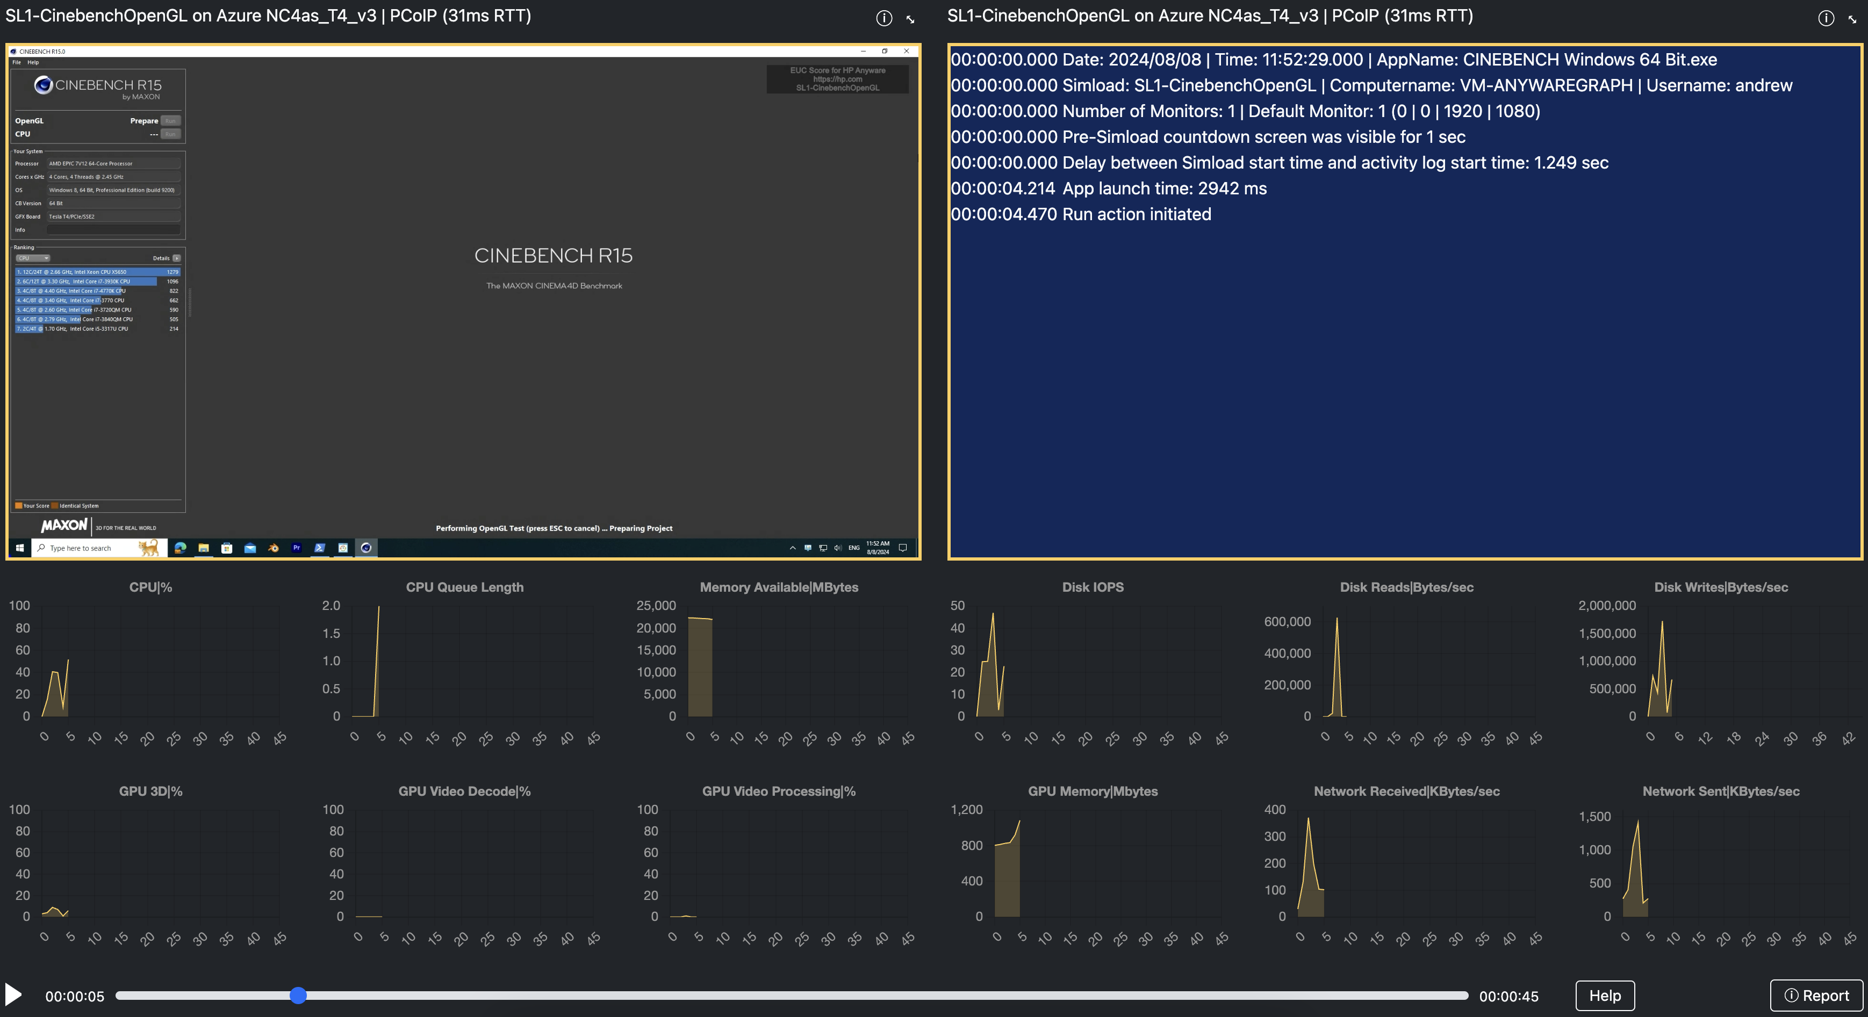Screen dimensions: 1868x1017
Task: Click the network icon in system tray
Action: pos(823,548)
